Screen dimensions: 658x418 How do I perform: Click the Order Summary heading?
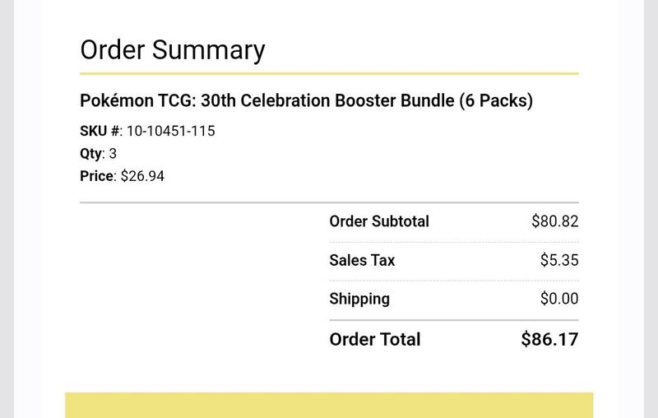point(173,50)
